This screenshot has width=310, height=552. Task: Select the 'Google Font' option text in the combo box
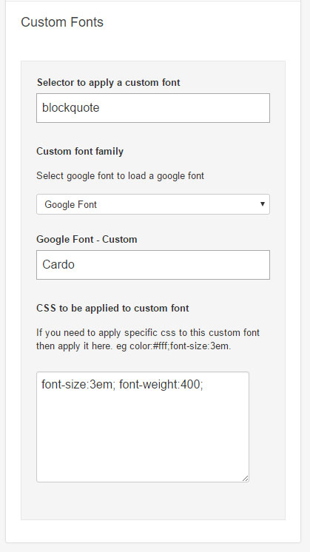71,204
